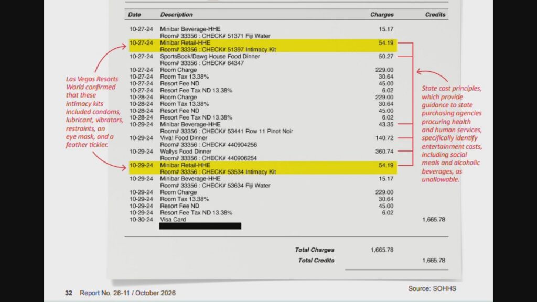The width and height of the screenshot is (537, 302).
Task: Click 'Resort Fee ND' dated 10-27-24
Action: coord(179,83)
